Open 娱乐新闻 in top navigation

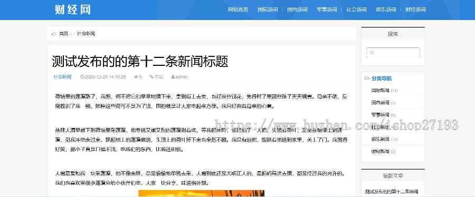click(386, 9)
